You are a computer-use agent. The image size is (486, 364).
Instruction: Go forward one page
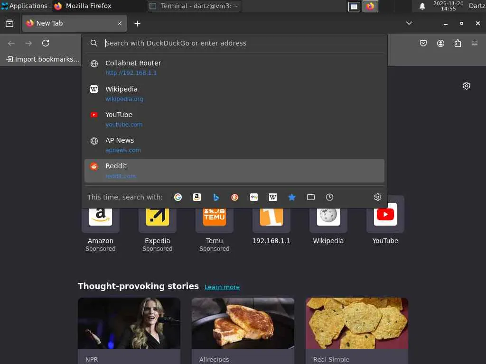point(28,43)
